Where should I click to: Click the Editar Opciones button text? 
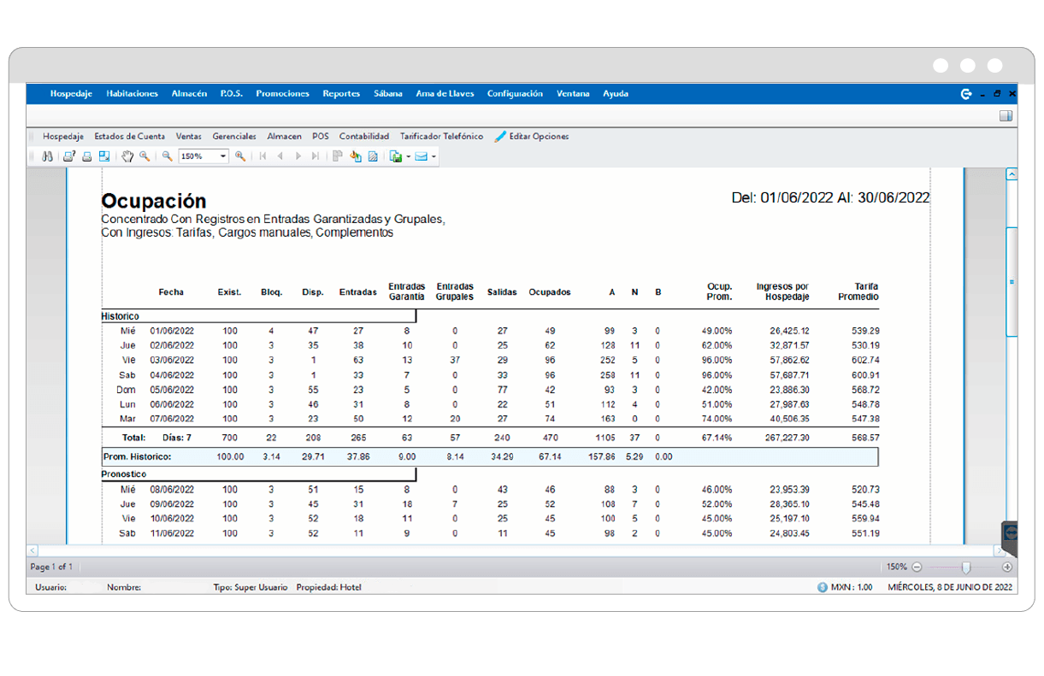coord(539,136)
